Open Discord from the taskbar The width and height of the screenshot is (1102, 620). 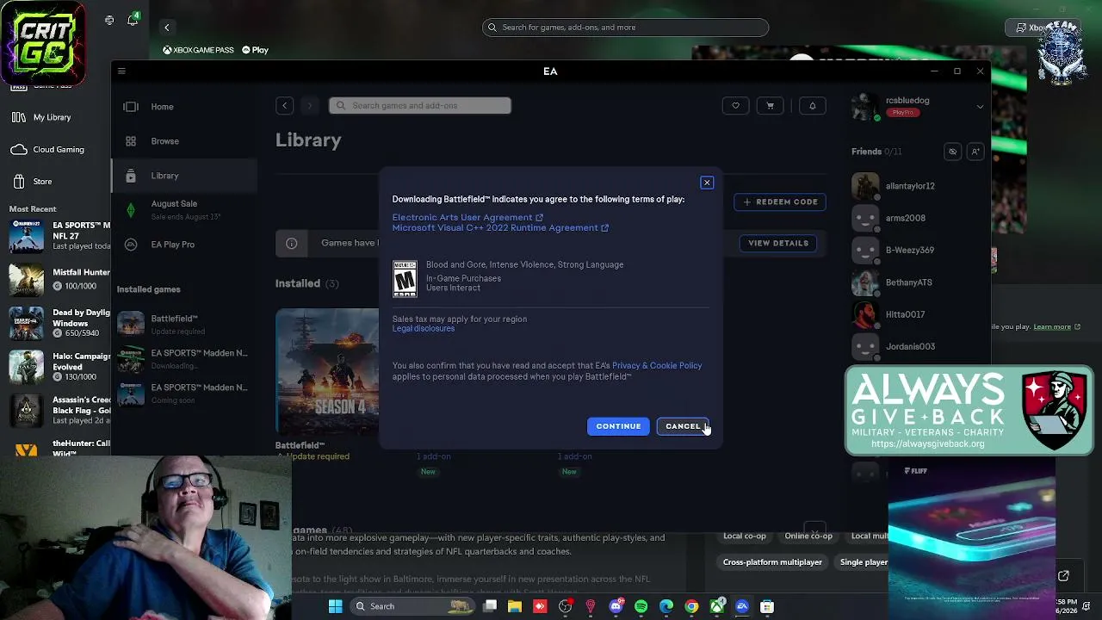coord(616,606)
